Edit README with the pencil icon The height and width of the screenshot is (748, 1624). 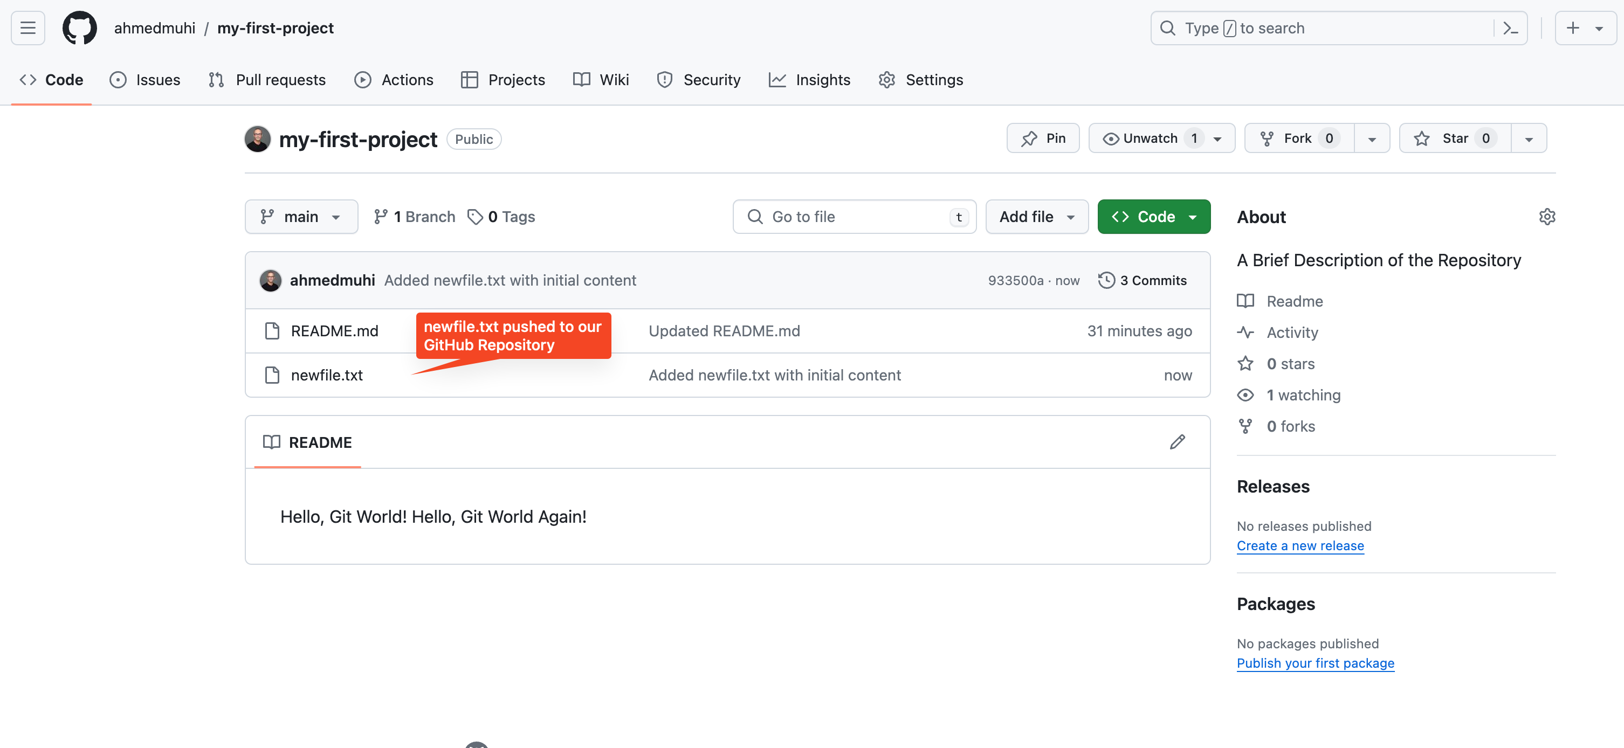pyautogui.click(x=1177, y=442)
